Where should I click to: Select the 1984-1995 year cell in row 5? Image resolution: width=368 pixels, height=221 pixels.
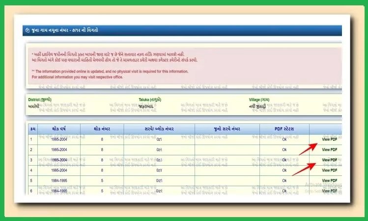point(59,181)
